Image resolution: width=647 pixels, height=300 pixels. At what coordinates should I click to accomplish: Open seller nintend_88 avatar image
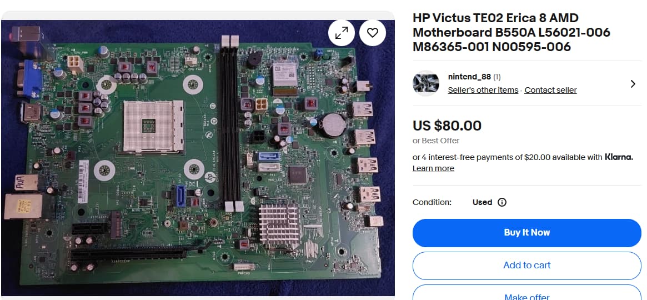coord(426,83)
